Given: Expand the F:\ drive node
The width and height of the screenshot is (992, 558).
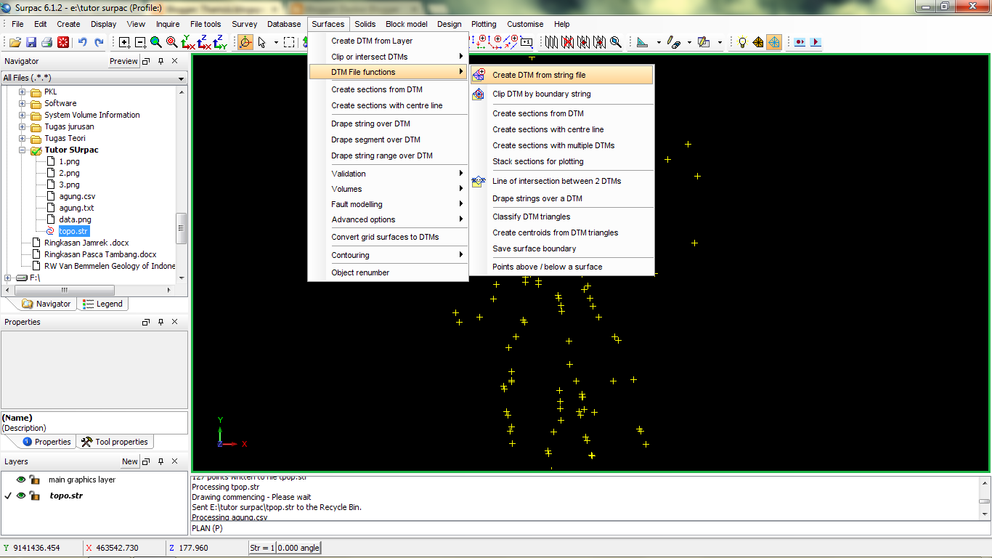Looking at the screenshot, I should click(8, 278).
